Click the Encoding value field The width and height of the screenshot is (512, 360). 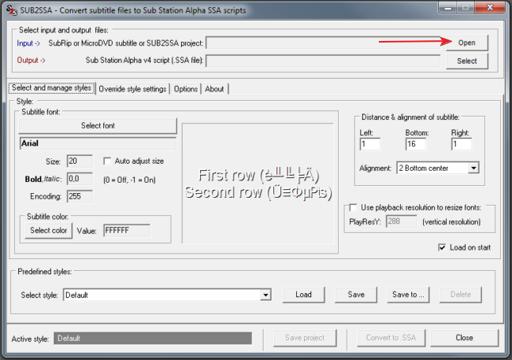pos(80,196)
